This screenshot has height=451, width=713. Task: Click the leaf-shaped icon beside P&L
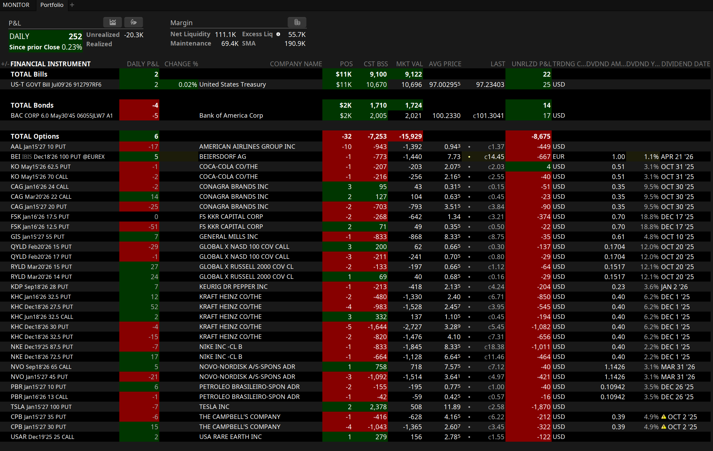[x=133, y=22]
